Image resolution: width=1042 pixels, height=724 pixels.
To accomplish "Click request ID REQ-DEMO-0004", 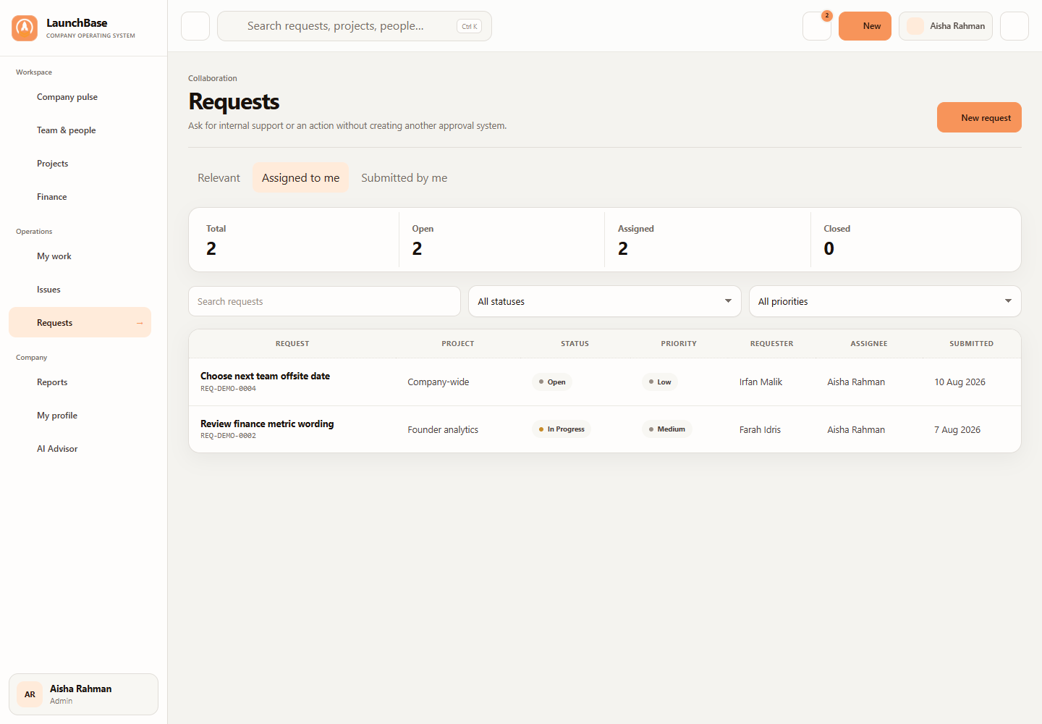I will click(228, 389).
